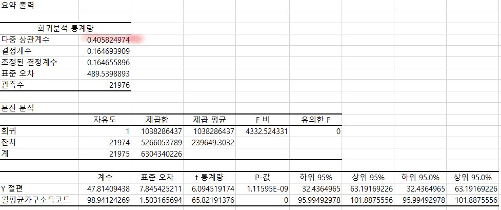Select 1038286437 under the 제곱 평균 column

pyautogui.click(x=214, y=131)
